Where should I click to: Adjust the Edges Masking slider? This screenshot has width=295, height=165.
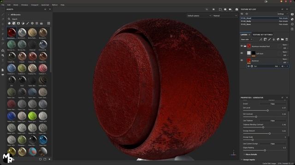[x=265, y=150]
